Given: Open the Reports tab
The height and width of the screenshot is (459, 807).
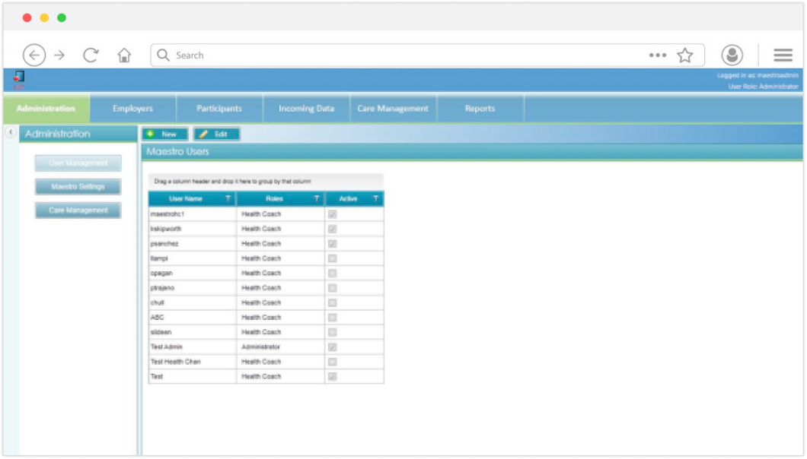Looking at the screenshot, I should [480, 109].
